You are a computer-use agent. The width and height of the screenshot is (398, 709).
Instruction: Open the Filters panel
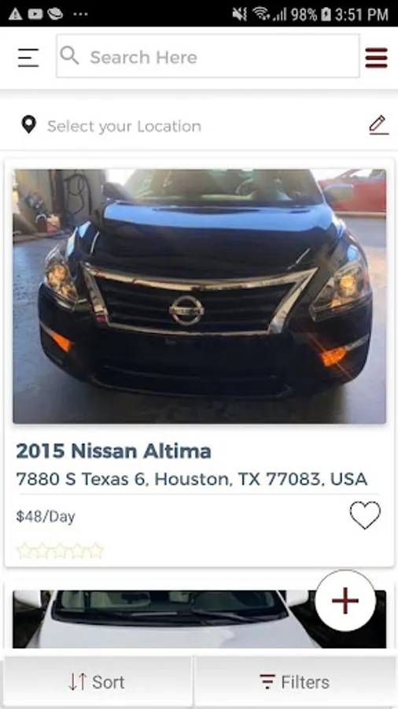pyautogui.click(x=296, y=682)
